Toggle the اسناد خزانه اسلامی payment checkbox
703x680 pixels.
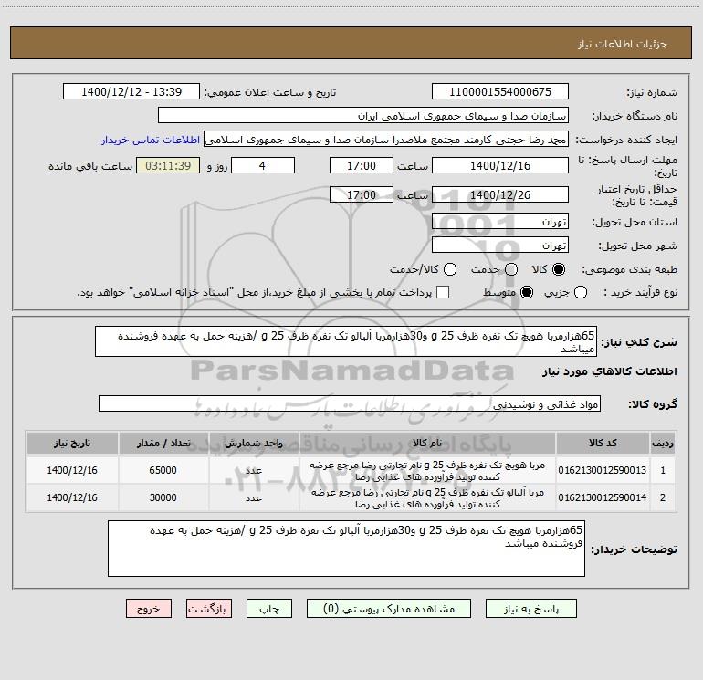click(443, 293)
